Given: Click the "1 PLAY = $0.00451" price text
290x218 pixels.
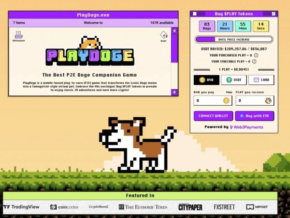Looking at the screenshot, I should click(x=234, y=69).
